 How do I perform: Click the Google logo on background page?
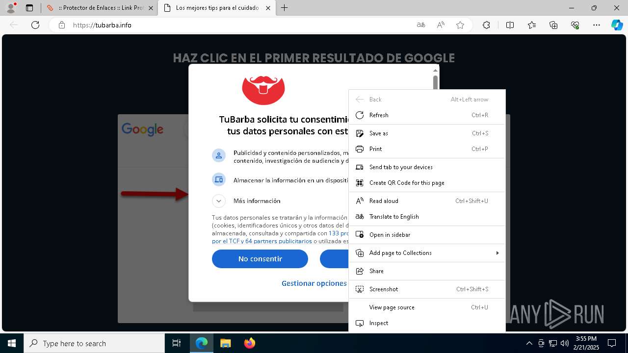coord(142,129)
